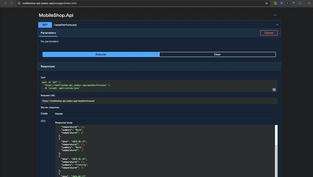View site information icon in address bar
Screen dimensions: 313x177
pos(19,3)
